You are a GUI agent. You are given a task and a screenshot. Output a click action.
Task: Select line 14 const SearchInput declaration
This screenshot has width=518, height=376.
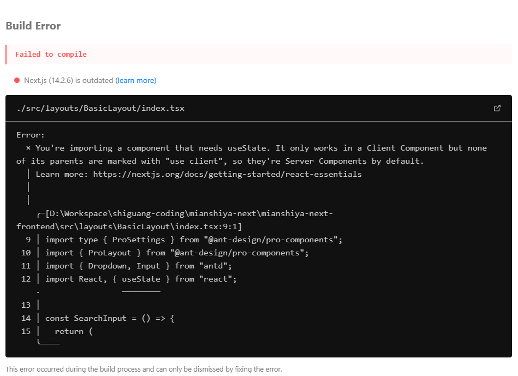coord(110,318)
